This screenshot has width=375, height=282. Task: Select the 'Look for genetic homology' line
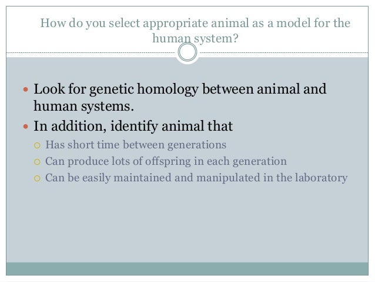click(x=180, y=89)
